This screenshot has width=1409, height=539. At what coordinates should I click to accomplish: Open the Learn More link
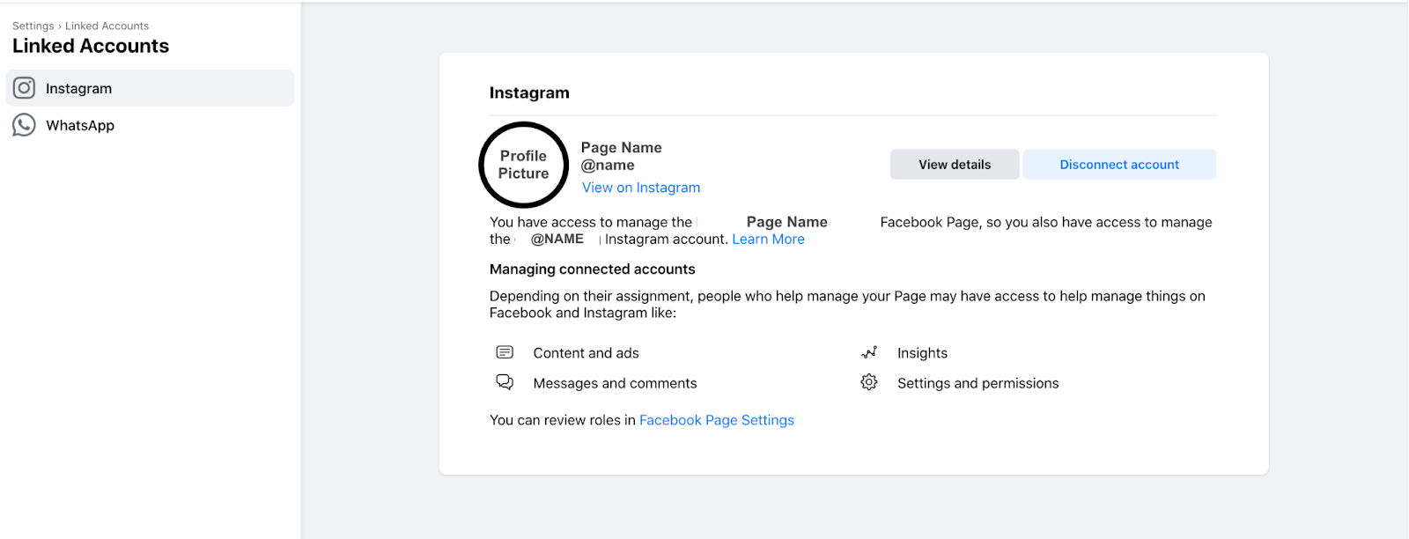pos(768,240)
